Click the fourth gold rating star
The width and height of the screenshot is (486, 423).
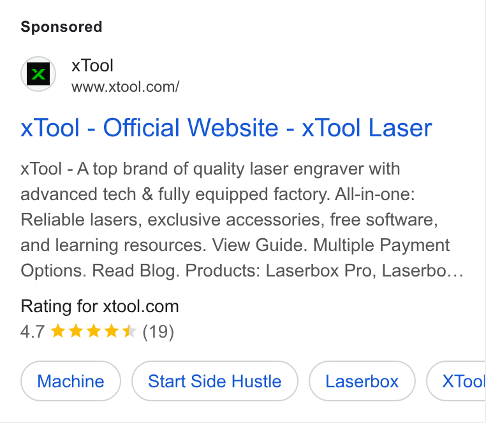tap(112, 331)
